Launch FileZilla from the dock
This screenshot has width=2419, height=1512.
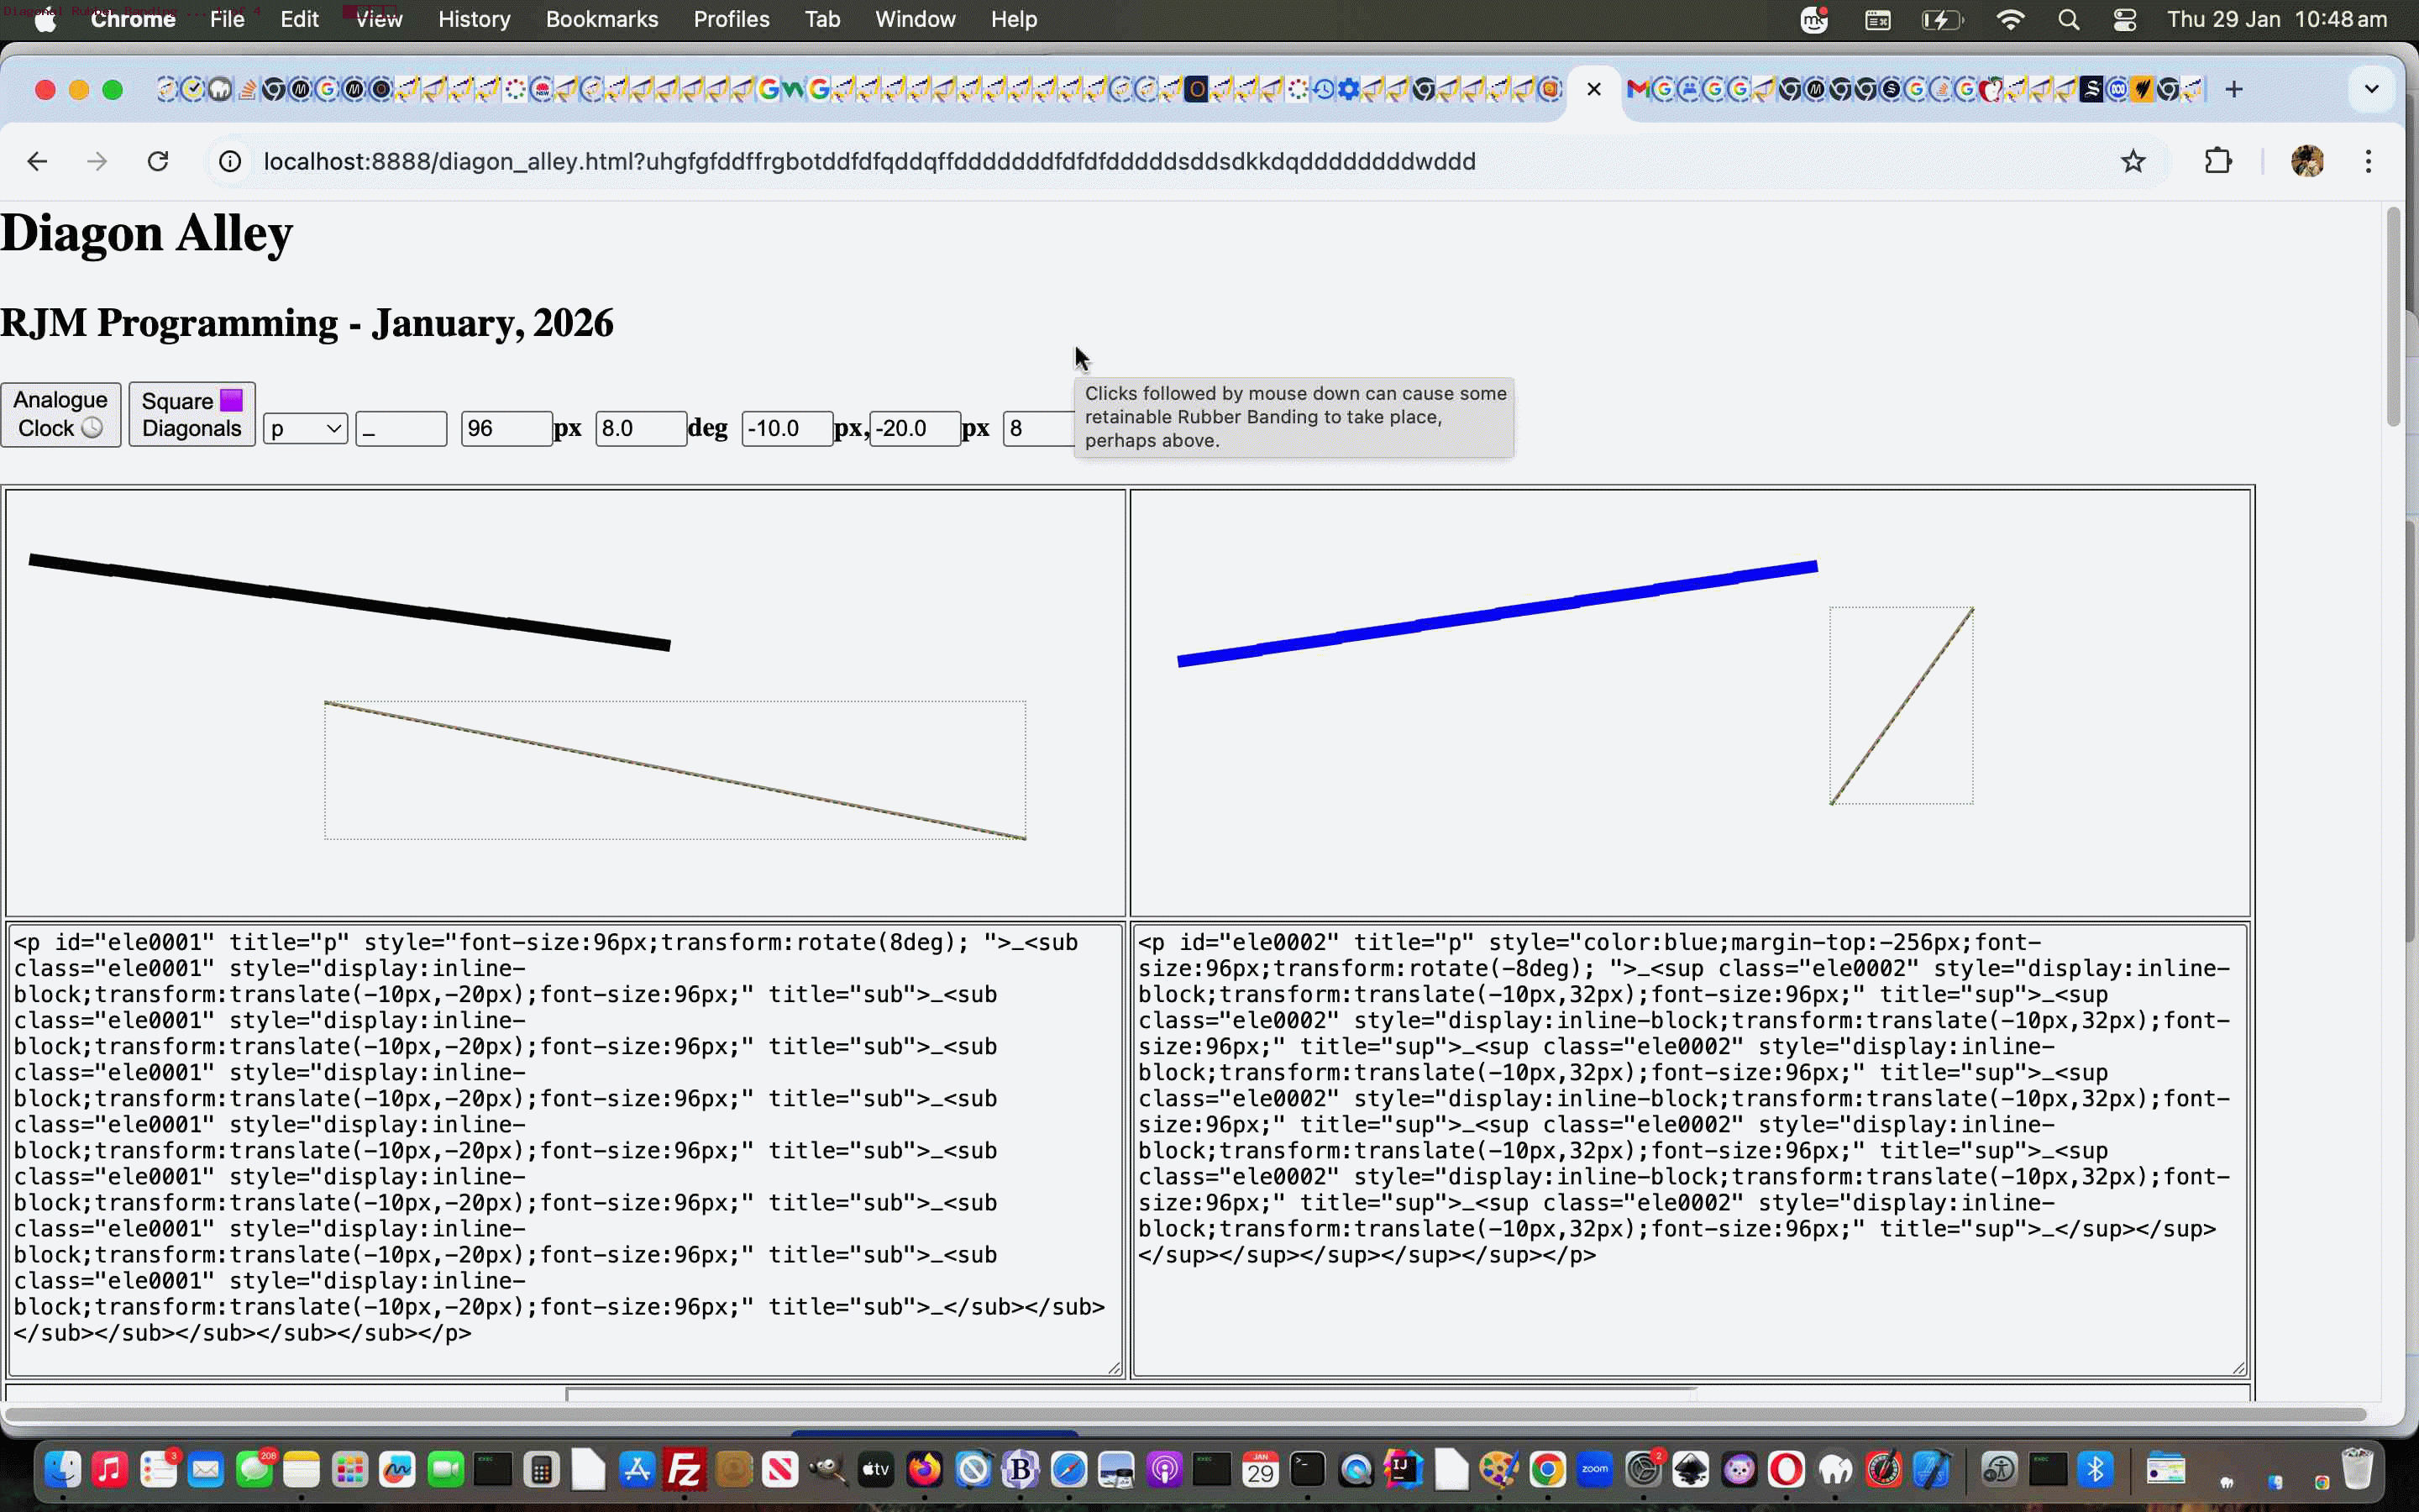click(x=685, y=1470)
